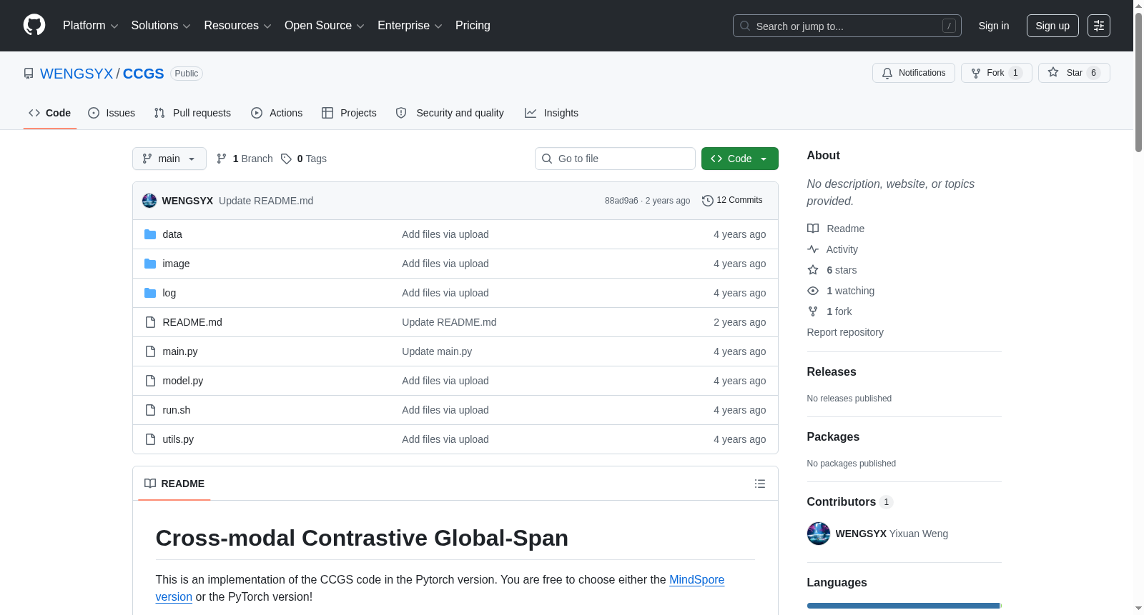Open the utils.py file name
The image size is (1144, 615).
pos(178,439)
